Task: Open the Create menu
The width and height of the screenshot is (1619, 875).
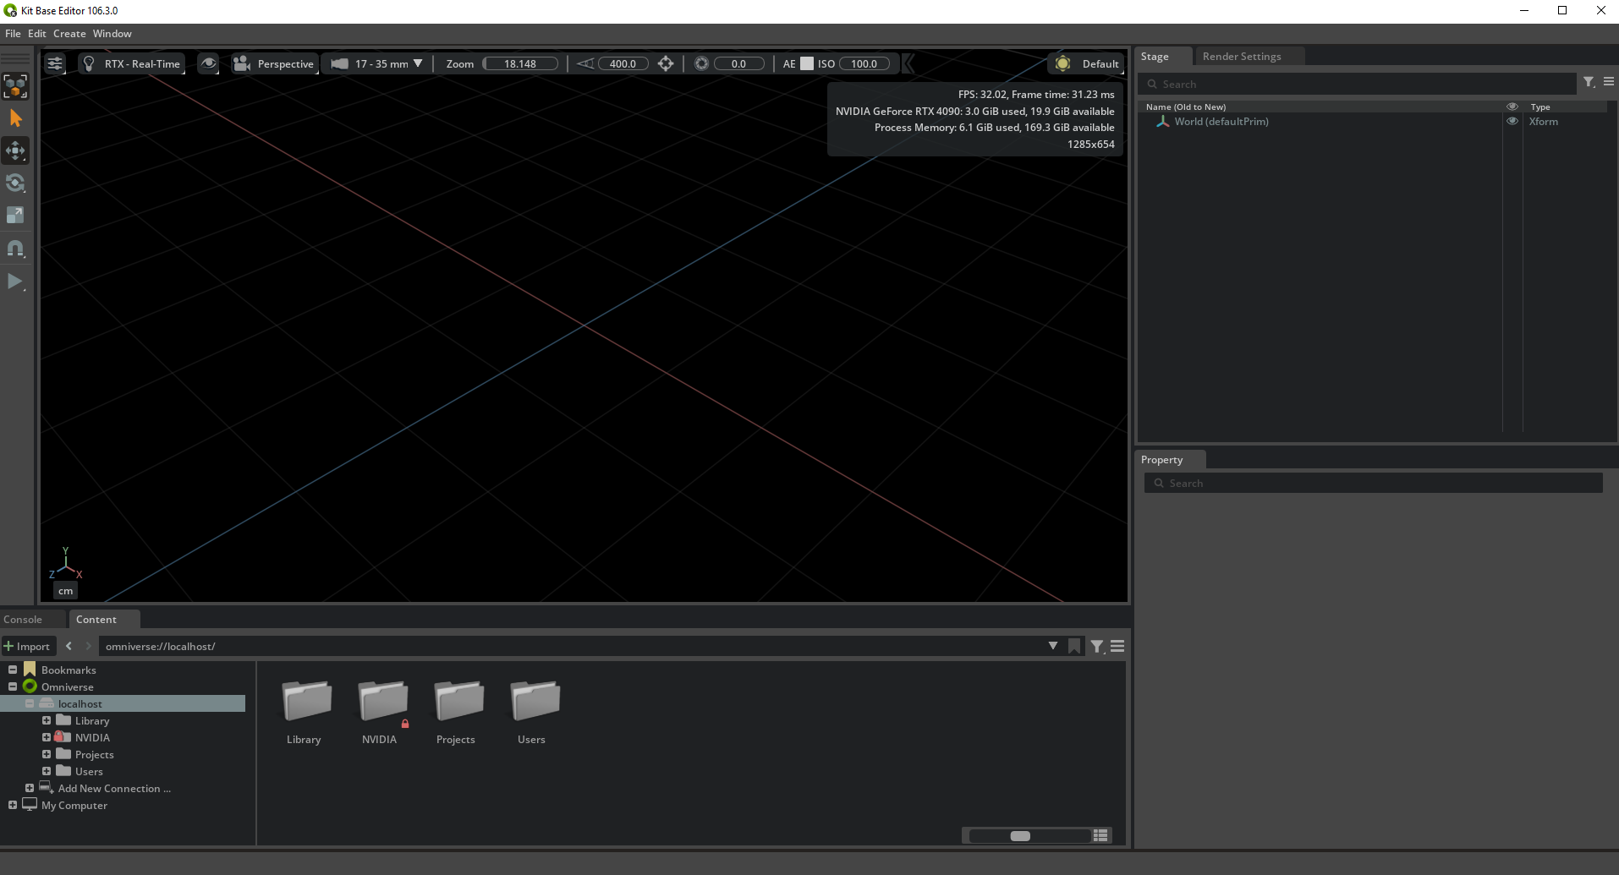Action: pyautogui.click(x=69, y=33)
